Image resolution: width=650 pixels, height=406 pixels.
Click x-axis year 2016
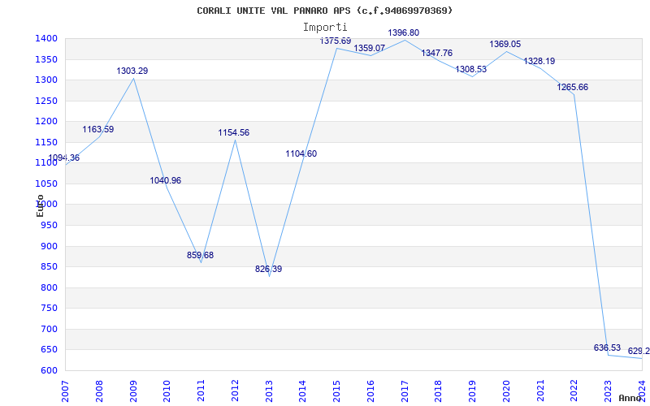pyautogui.click(x=371, y=391)
